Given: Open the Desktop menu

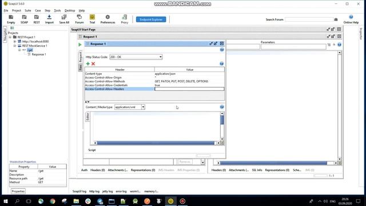Looking at the screenshot, I should click(70, 10).
